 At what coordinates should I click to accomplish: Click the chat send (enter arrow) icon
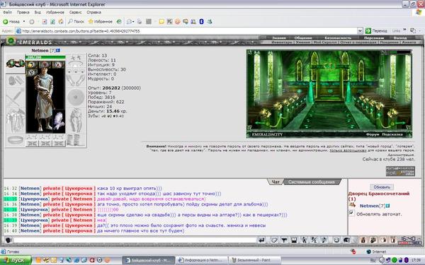[x=261, y=240]
